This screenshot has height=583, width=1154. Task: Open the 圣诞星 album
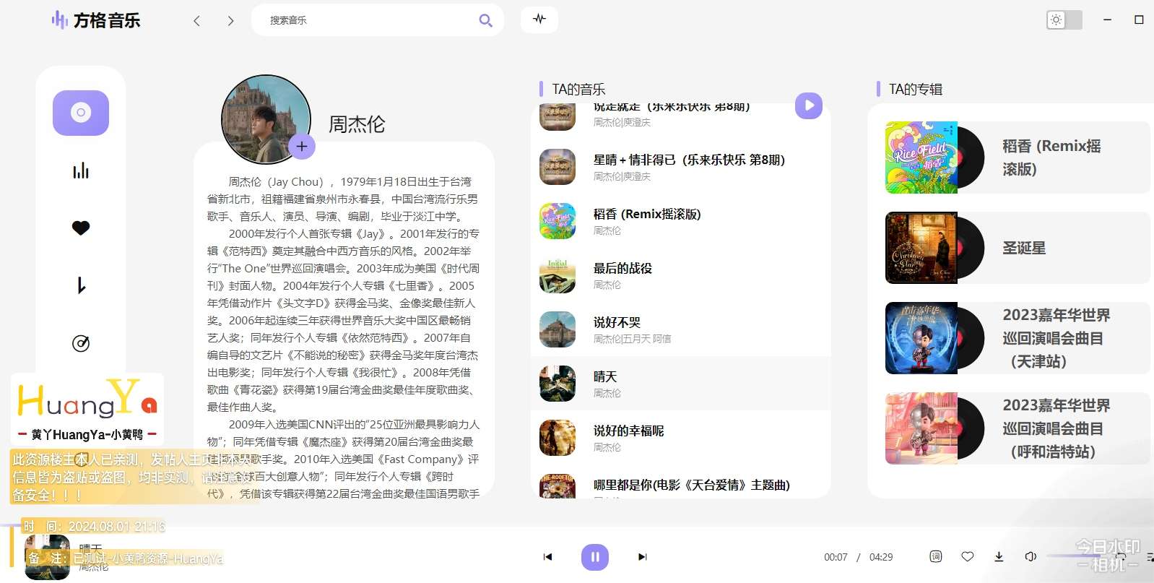[x=1023, y=248]
